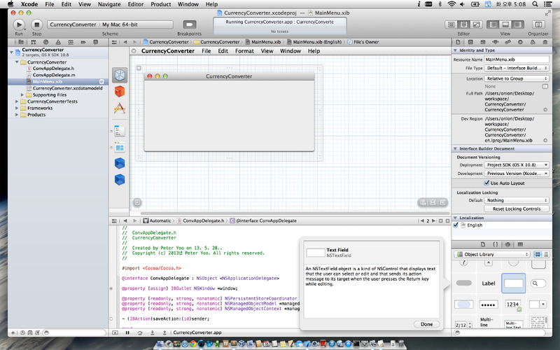The width and height of the screenshot is (560, 350).
Task: Select the File's Owner cube placeholder
Action: [120, 75]
